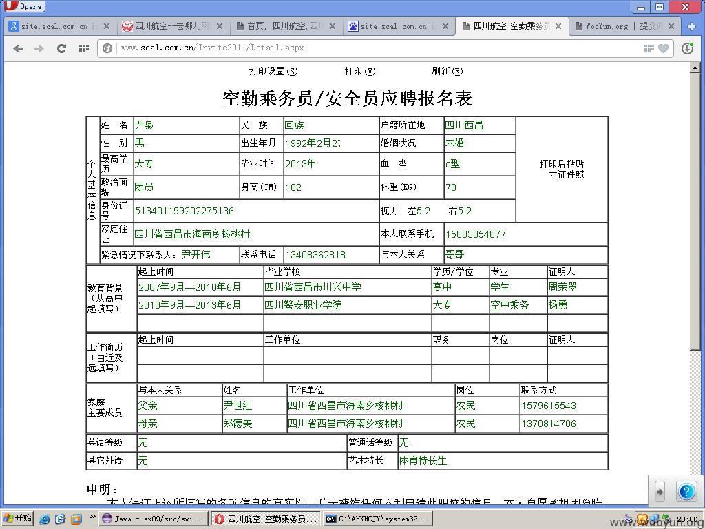Screen dimensions: 705x529
Task: Close the WooYun.org tab
Action: click(671, 26)
